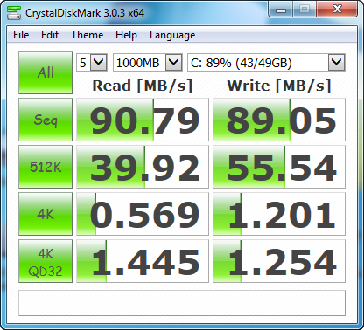This screenshot has height=330, width=364.
Task: Open the Theme menu
Action: (87, 35)
